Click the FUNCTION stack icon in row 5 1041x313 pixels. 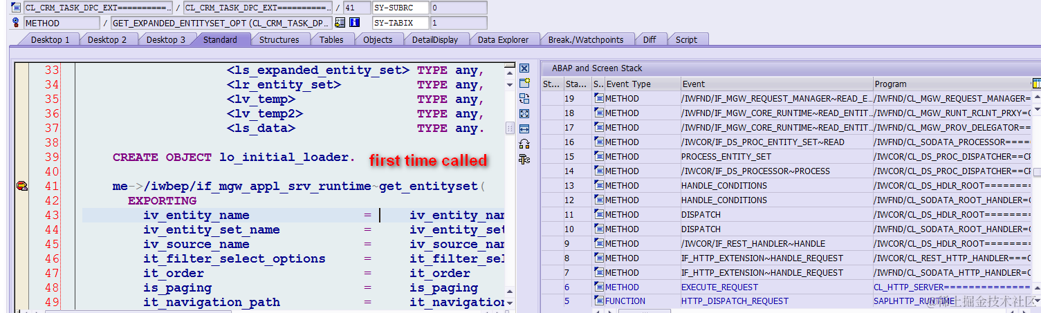tap(598, 301)
